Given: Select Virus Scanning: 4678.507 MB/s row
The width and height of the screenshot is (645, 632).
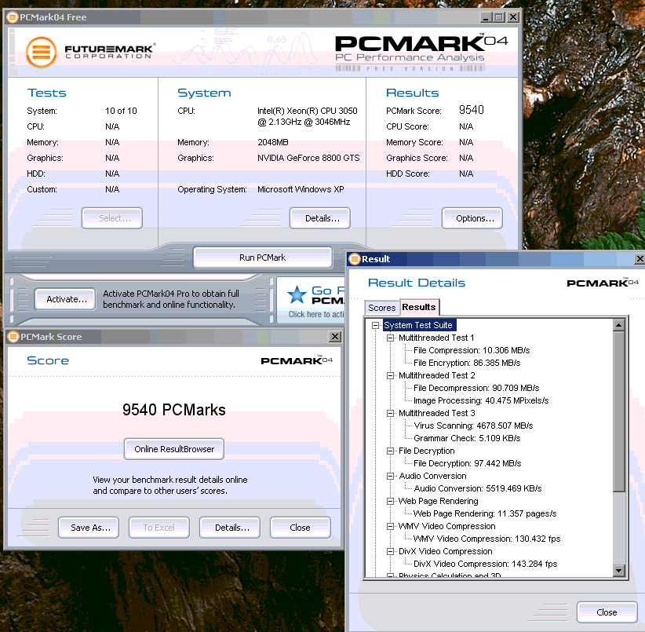Looking at the screenshot, I should (473, 426).
